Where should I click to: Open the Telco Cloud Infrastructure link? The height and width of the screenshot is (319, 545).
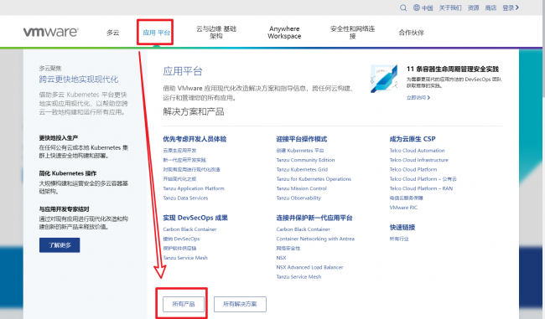[x=419, y=160]
